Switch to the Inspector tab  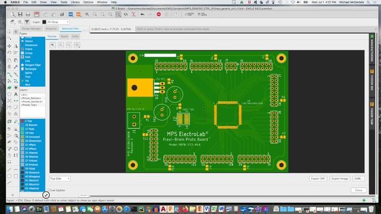(x=51, y=29)
